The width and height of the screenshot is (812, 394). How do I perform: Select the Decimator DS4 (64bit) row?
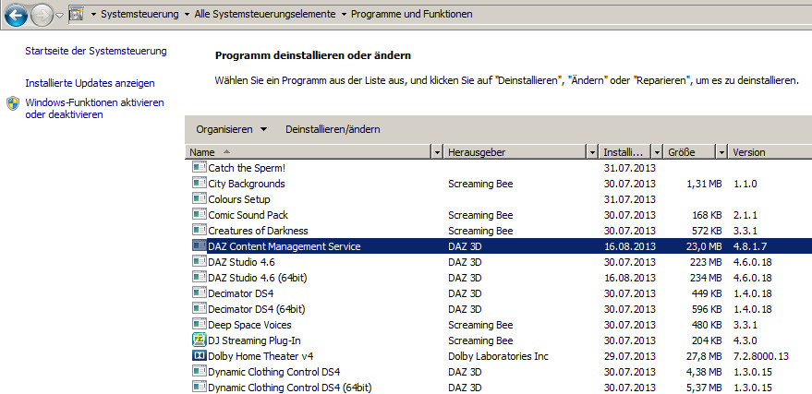coord(256,309)
